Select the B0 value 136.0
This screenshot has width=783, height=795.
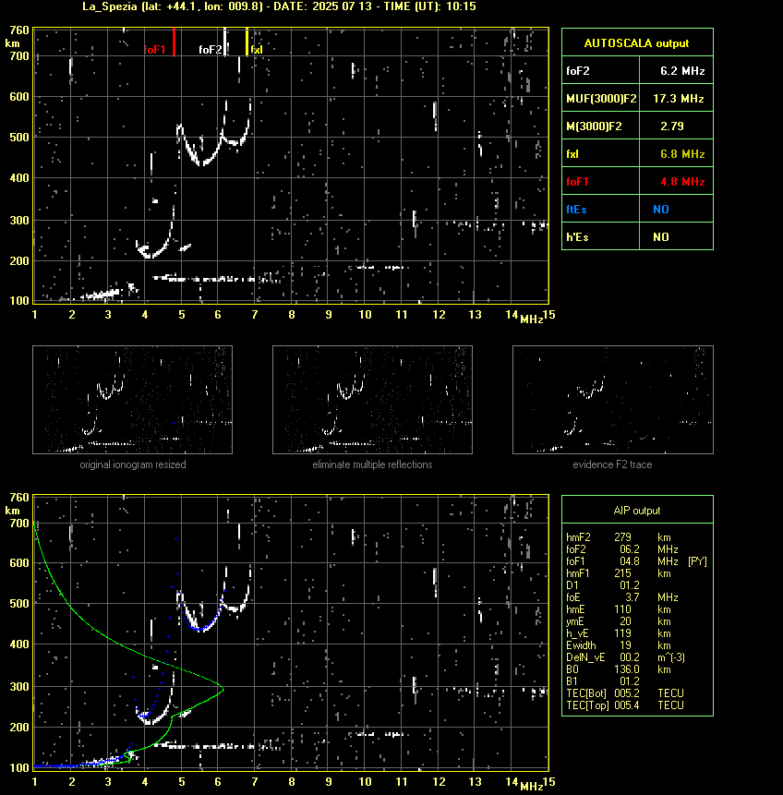(627, 669)
